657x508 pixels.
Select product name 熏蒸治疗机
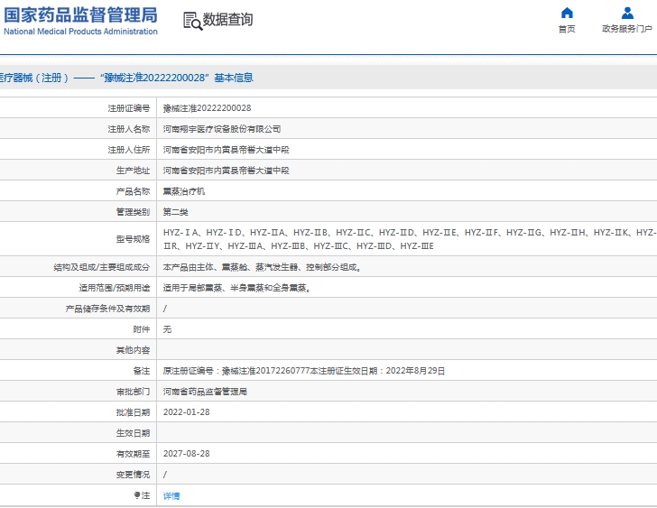184,191
